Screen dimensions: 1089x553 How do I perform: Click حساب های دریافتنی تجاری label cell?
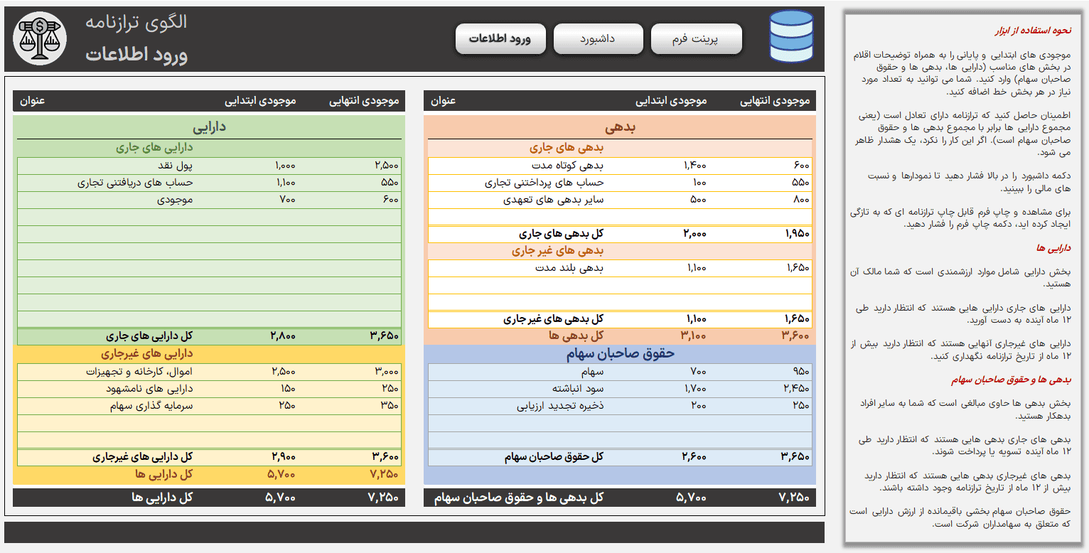point(135,183)
